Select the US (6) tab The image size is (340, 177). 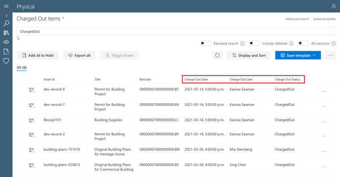(22, 67)
